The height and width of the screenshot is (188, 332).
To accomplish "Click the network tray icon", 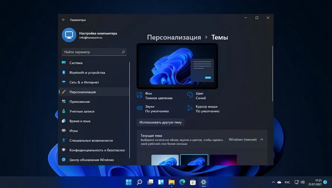I will pos(297,182).
